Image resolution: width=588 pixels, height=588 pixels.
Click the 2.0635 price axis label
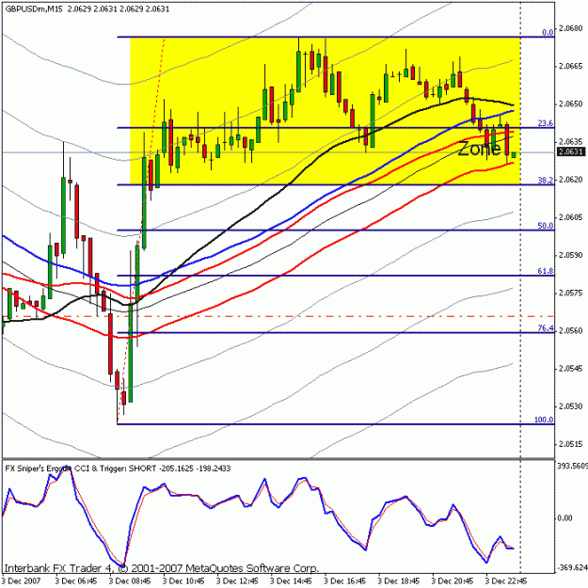pos(571,142)
